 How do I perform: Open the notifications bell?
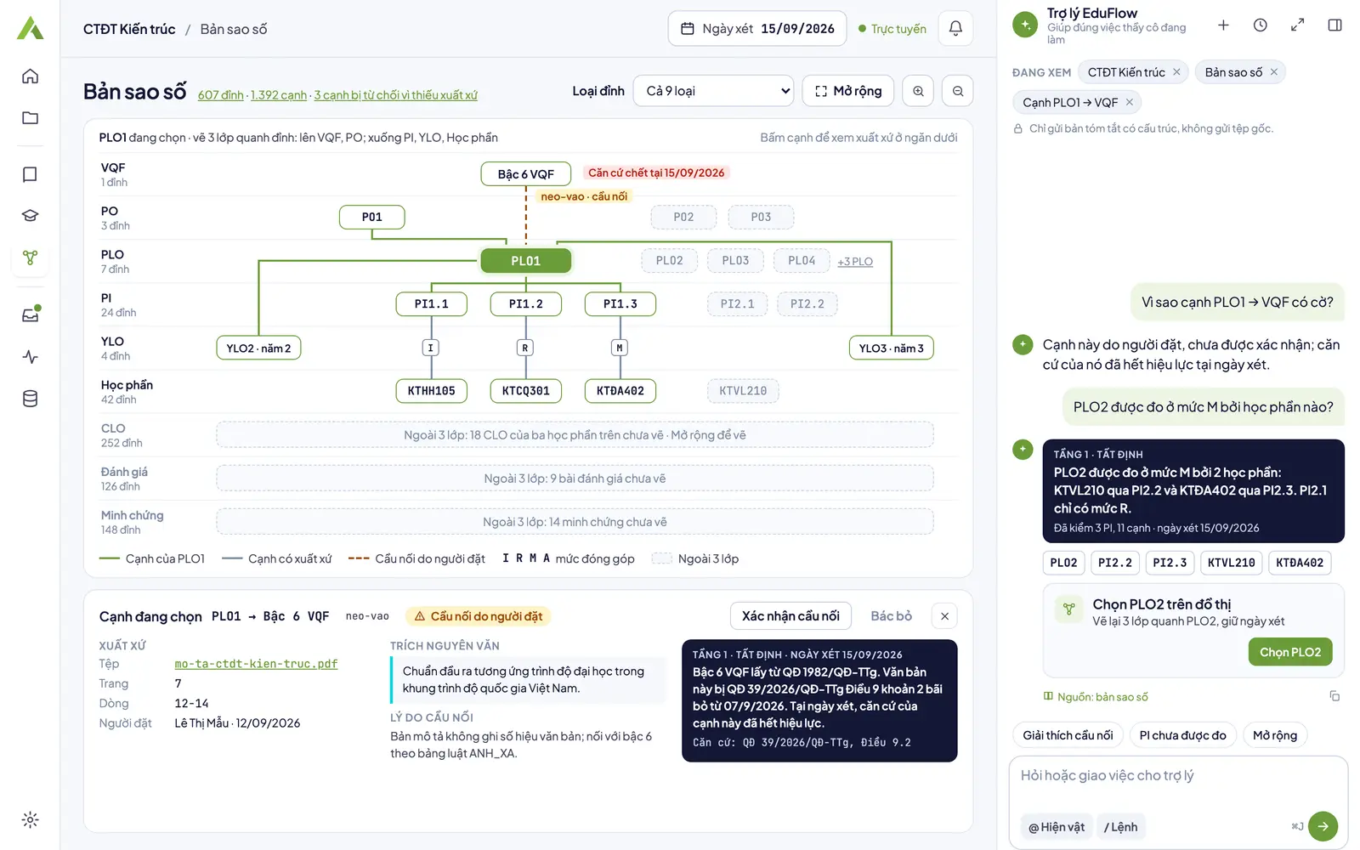[955, 28]
